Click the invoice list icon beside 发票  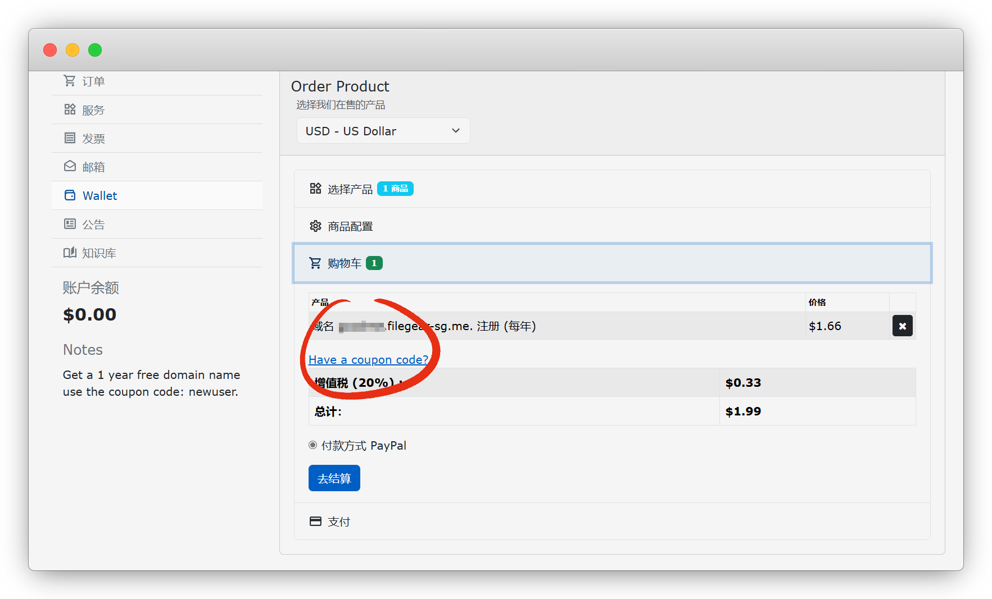[x=69, y=138]
